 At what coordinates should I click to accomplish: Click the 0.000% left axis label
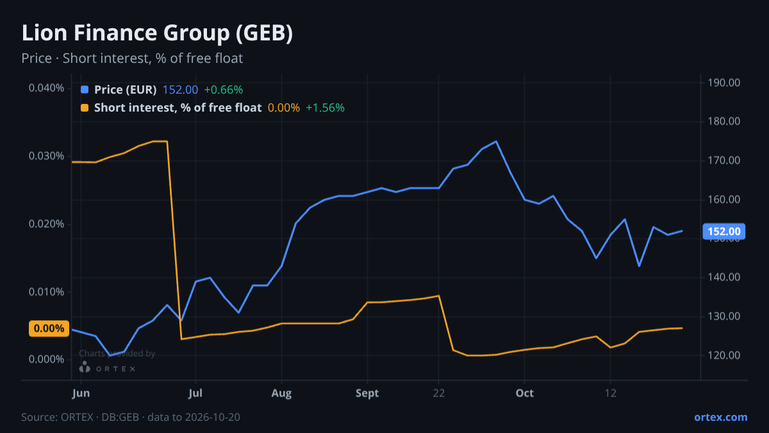(46, 359)
